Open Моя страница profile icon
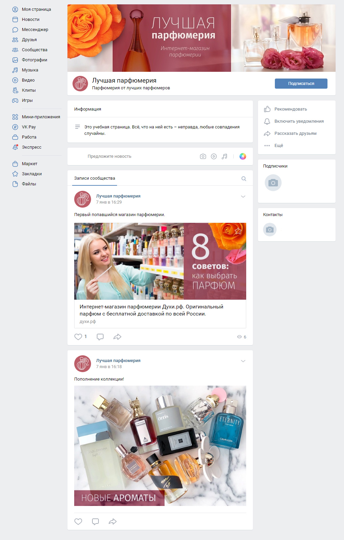This screenshot has height=540, width=344. (15, 9)
